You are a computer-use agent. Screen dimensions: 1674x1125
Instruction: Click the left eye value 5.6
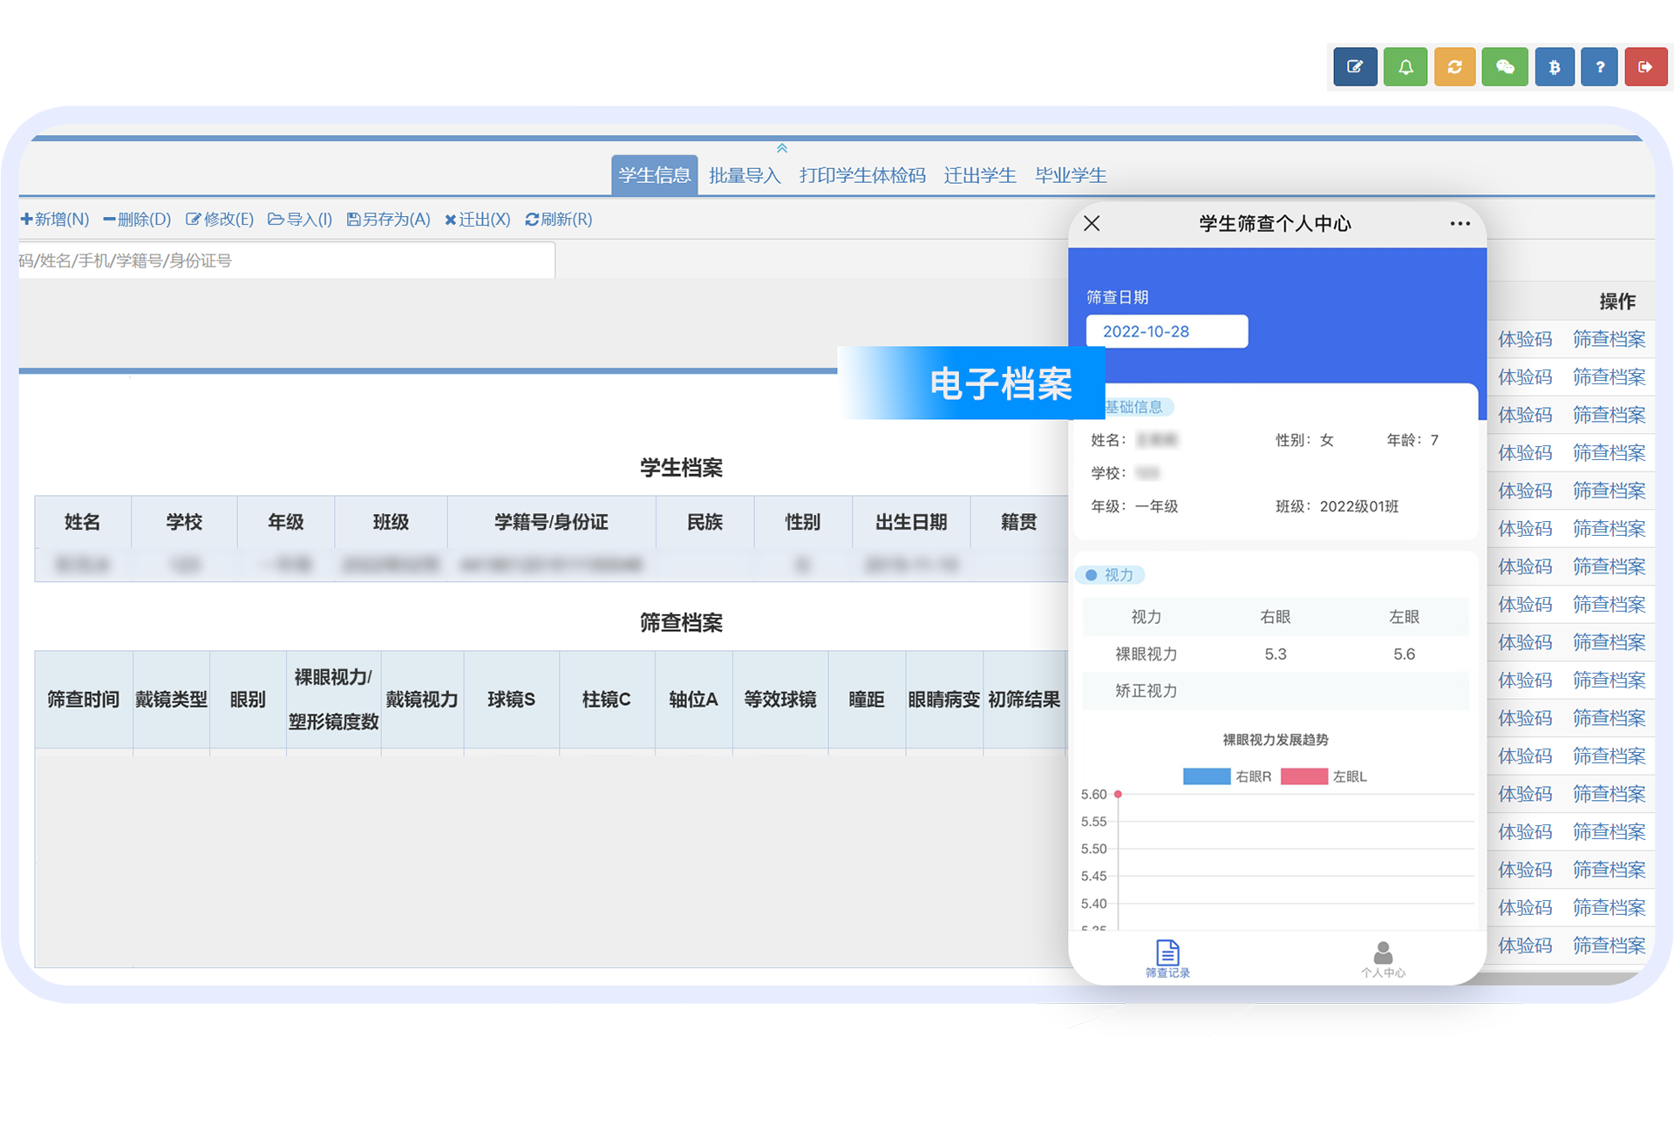pyautogui.click(x=1404, y=654)
